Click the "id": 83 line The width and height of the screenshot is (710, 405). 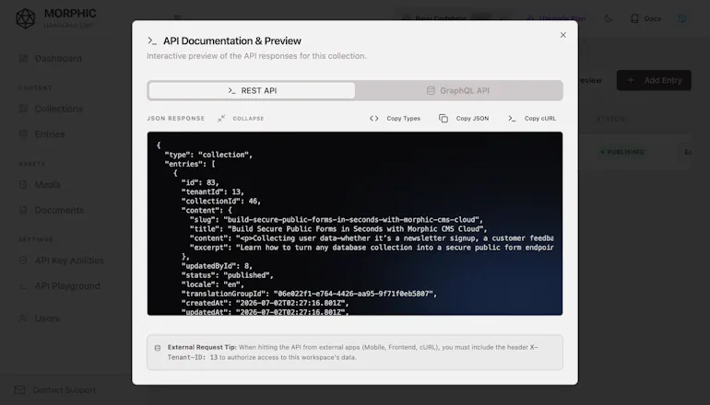[200, 182]
